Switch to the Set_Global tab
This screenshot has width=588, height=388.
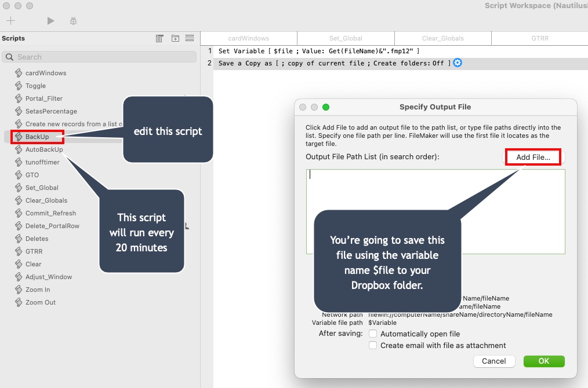346,38
